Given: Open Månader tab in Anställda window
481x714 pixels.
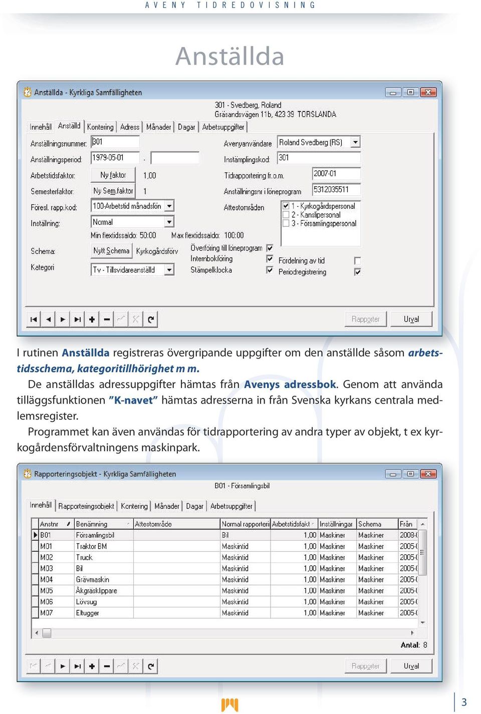Looking at the screenshot, I should [x=159, y=127].
